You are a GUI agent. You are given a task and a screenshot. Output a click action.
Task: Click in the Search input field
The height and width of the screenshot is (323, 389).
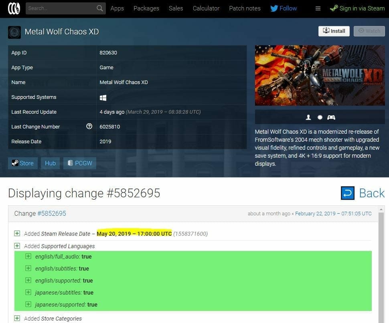pyautogui.click(x=60, y=8)
